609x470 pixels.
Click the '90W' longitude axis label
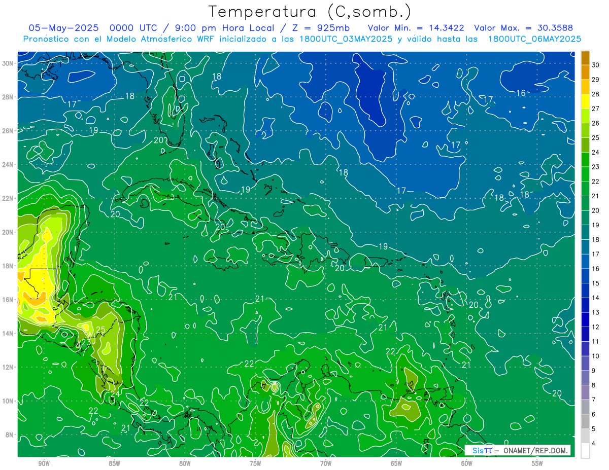coord(44,463)
